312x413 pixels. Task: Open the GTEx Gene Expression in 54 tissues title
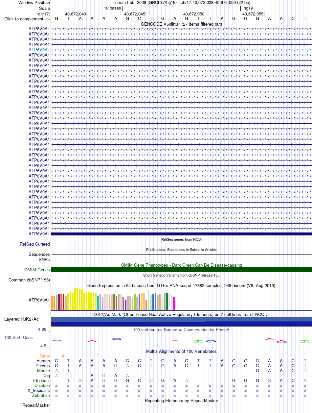point(181,286)
